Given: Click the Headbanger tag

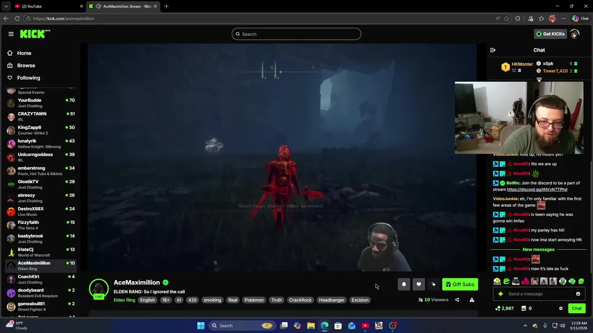Looking at the screenshot, I should 332,300.
